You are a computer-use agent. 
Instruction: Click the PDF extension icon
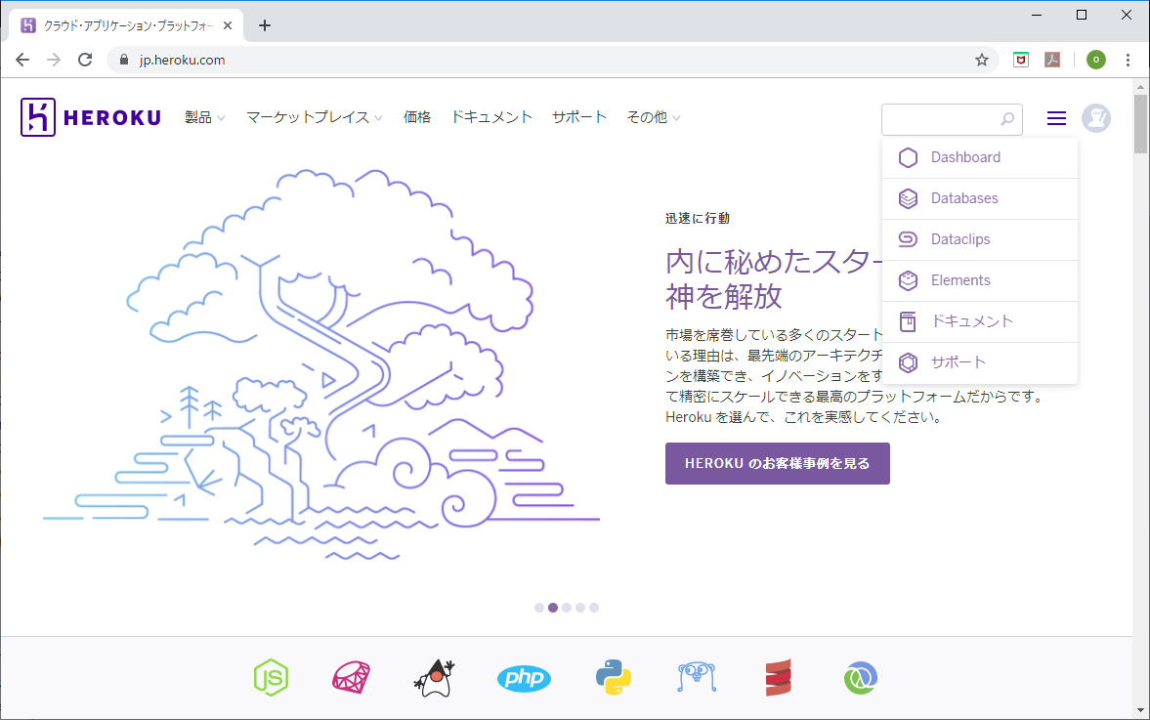(x=1052, y=61)
